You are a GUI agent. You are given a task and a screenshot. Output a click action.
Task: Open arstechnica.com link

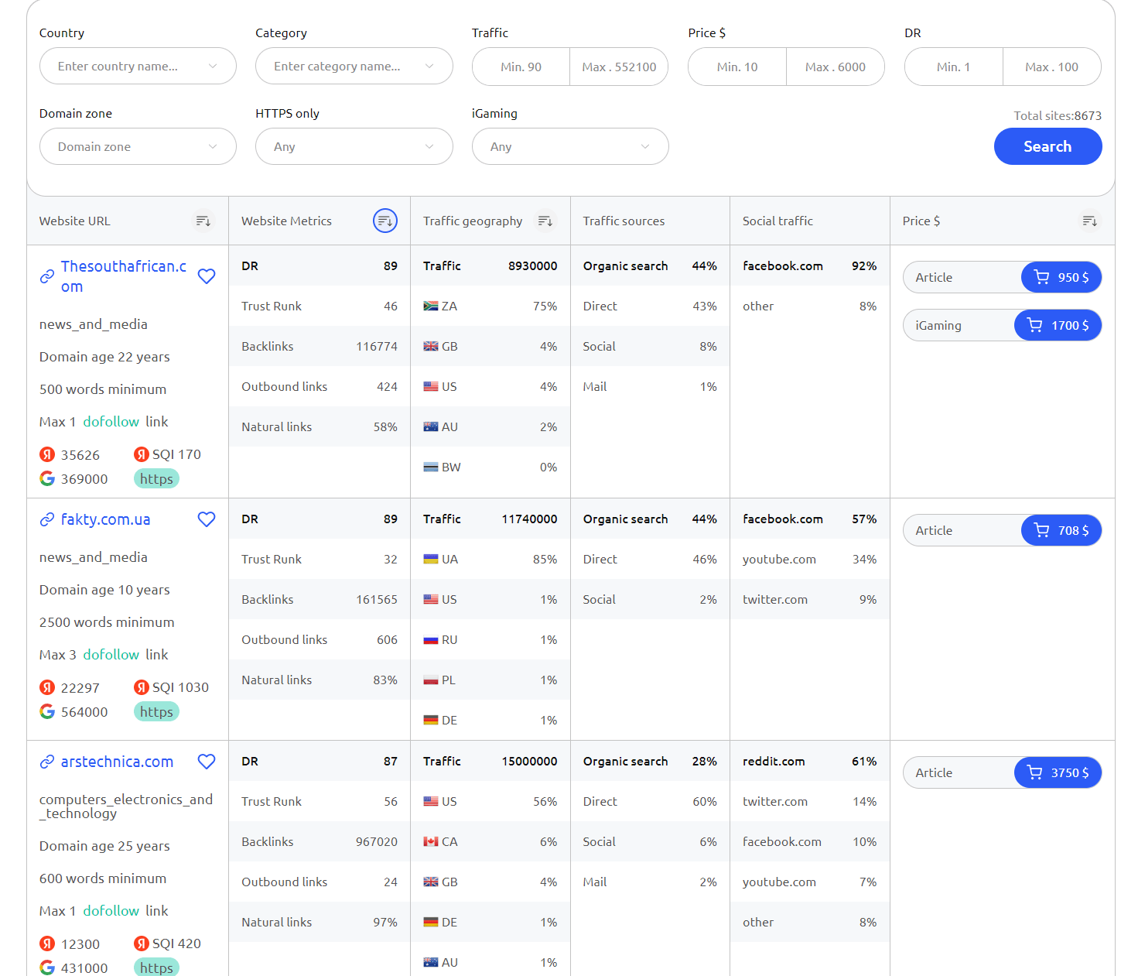pos(117,762)
